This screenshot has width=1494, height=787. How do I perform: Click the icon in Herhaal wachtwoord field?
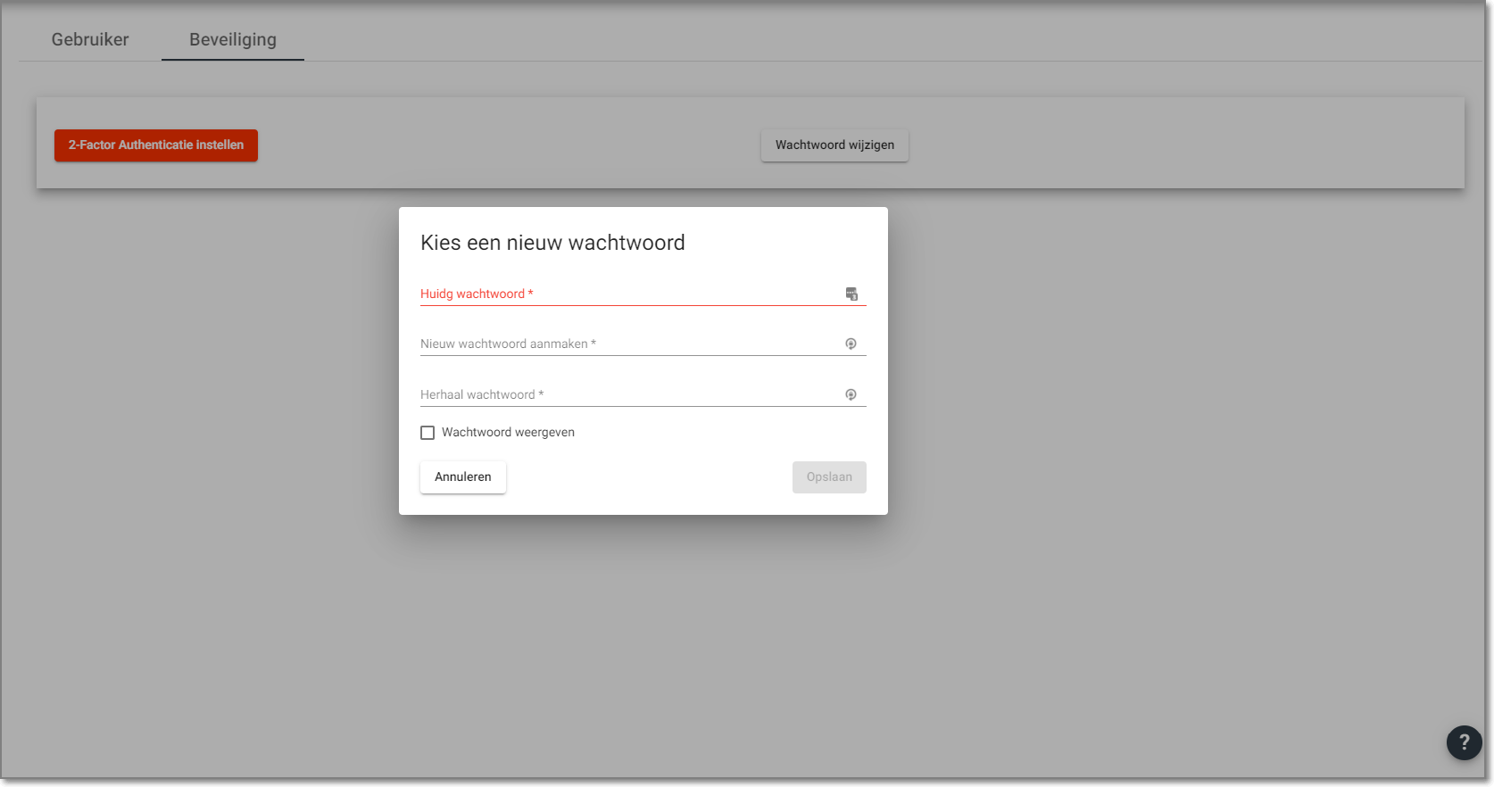[851, 395]
